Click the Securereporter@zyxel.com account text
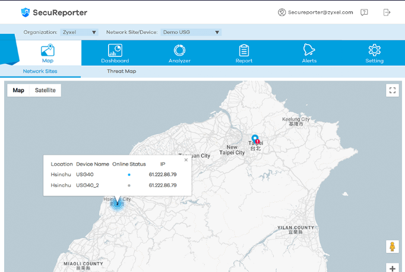The image size is (405, 272). pos(320,12)
